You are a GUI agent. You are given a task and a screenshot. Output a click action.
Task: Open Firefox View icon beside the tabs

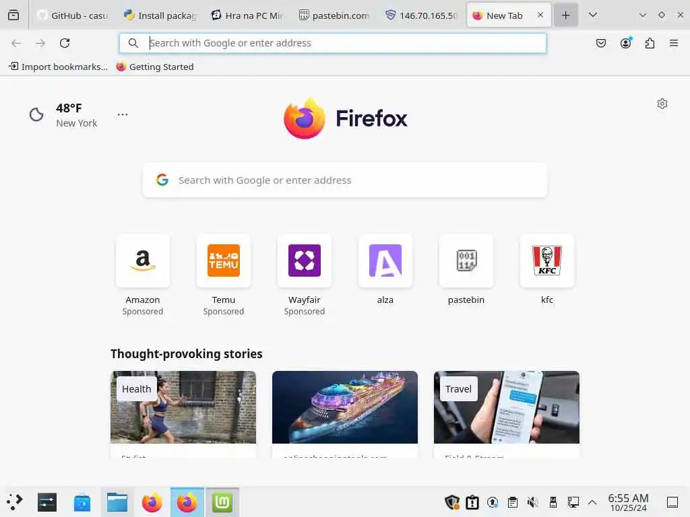[13, 15]
